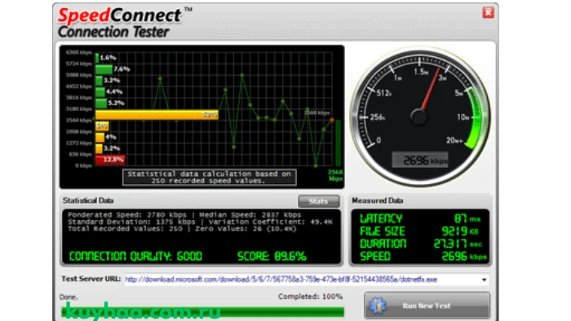Click the 6360 kbps axis label

78,52
